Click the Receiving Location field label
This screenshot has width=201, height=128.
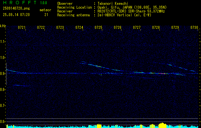(x=74, y=7)
